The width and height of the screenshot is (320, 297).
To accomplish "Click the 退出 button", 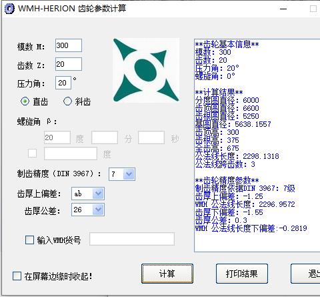I will tap(305, 274).
